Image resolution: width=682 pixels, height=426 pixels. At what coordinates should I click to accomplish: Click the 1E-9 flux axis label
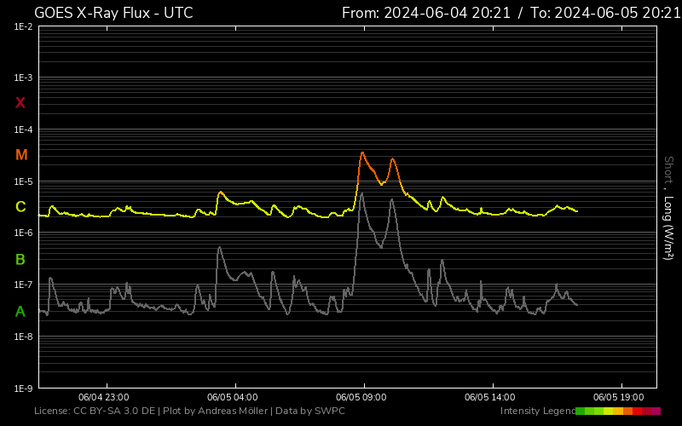click(23, 389)
